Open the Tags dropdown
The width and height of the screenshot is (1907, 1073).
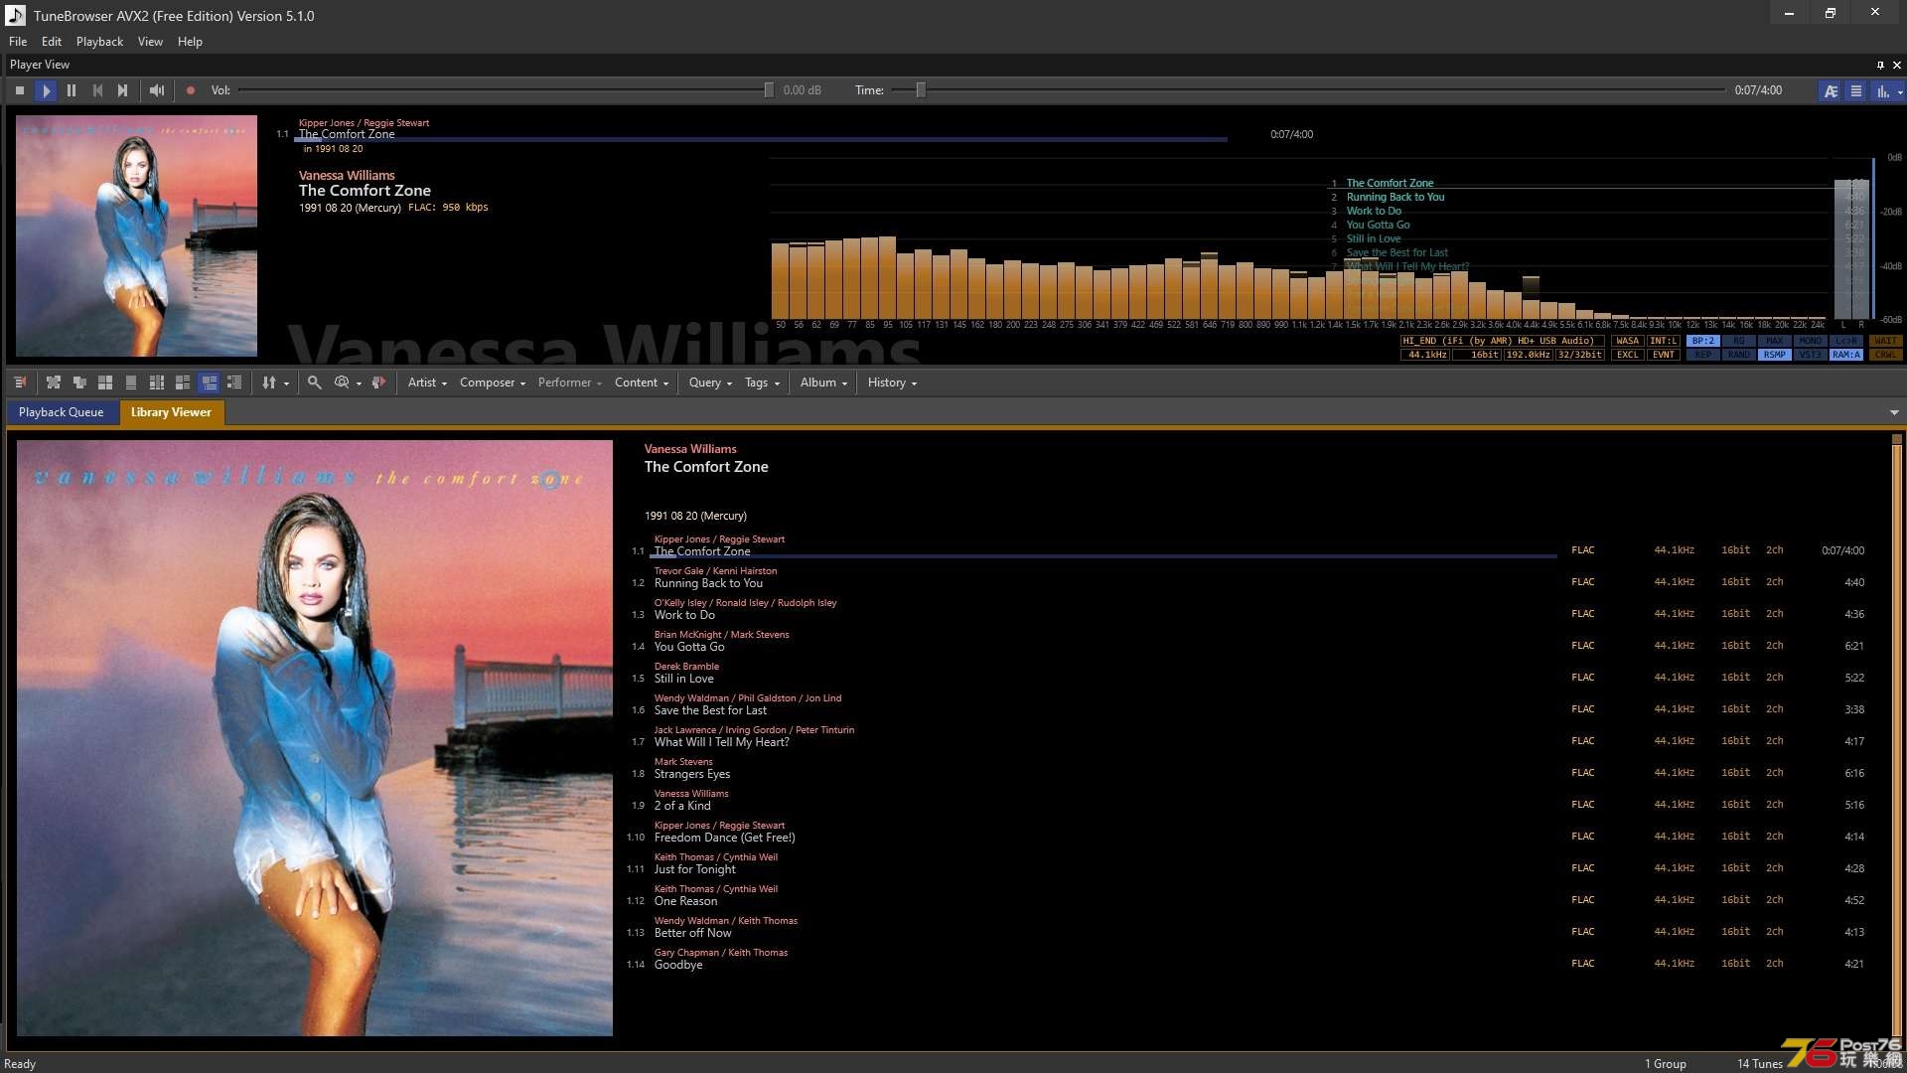click(x=763, y=383)
